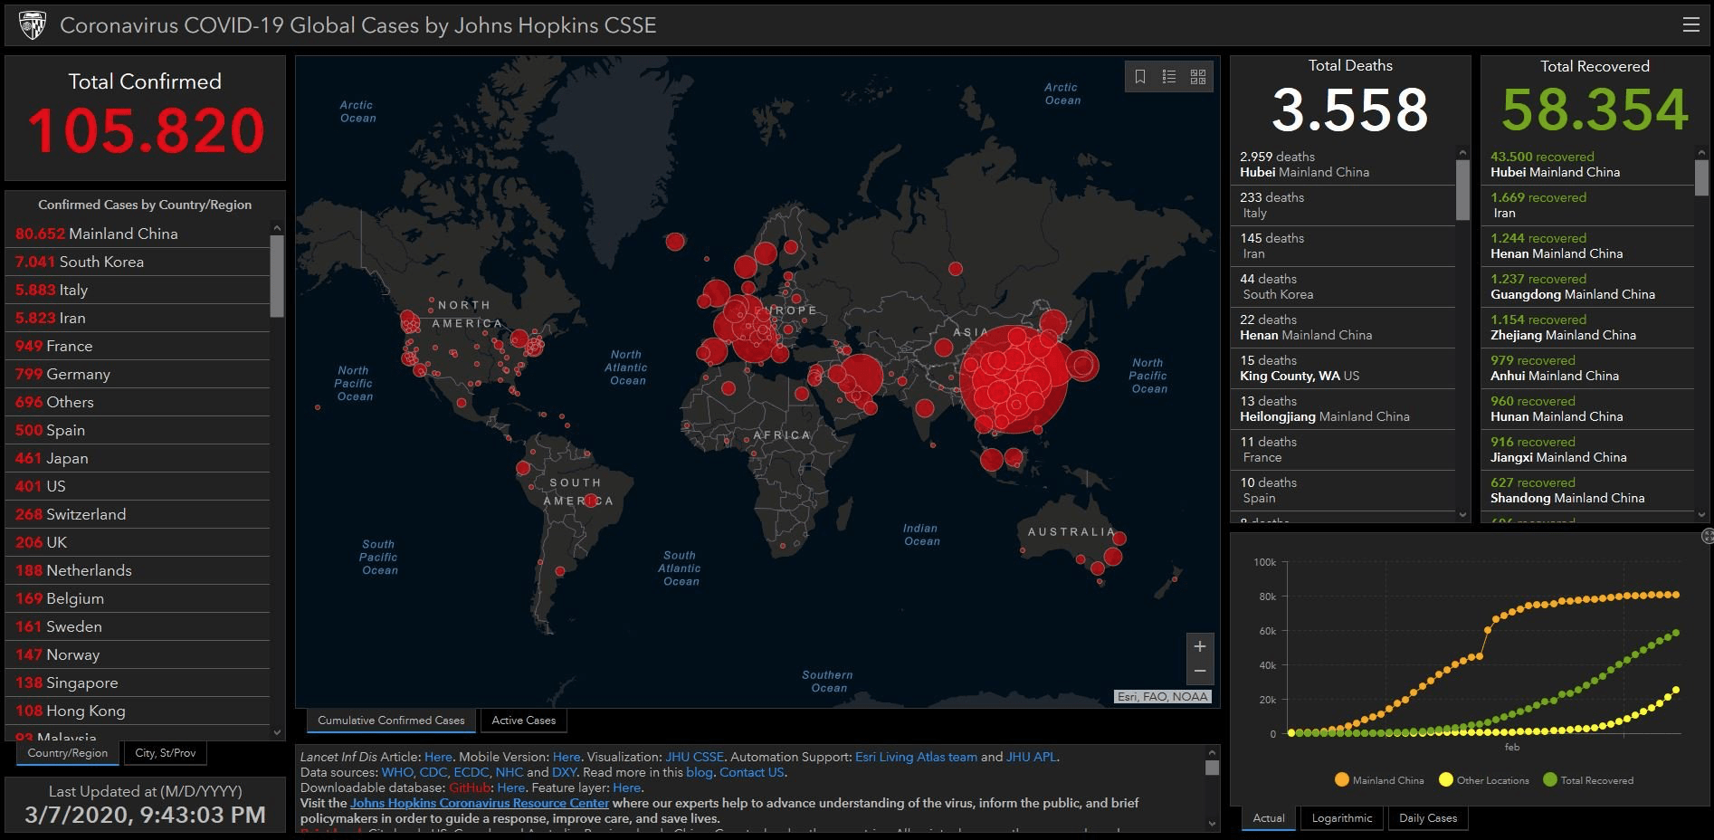Open the GitHub database link

coord(470,787)
